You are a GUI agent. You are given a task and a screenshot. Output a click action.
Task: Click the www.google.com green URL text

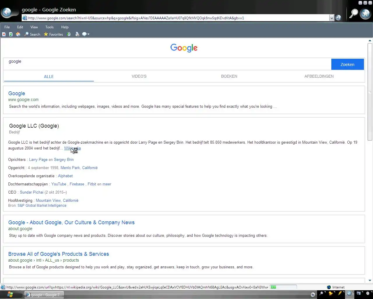23,100
